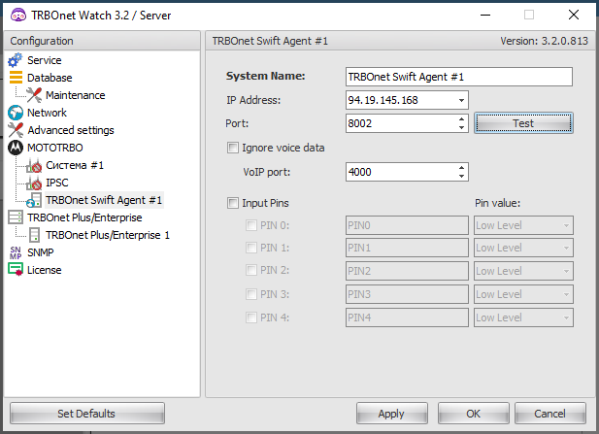599x434 pixels.
Task: Decrease the VoIP port with down arrow
Action: coord(461,176)
